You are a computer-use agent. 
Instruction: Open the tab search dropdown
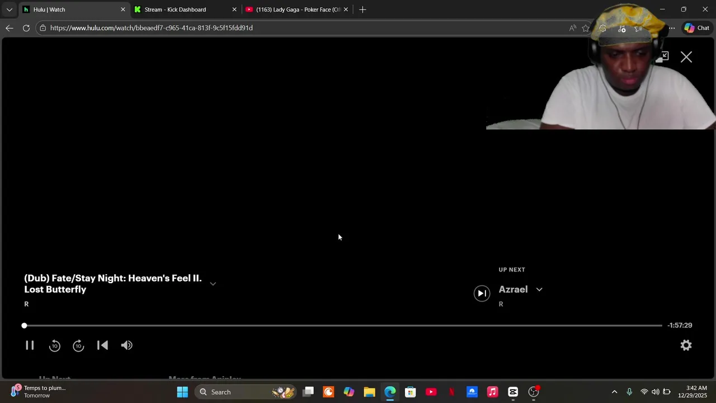click(9, 10)
